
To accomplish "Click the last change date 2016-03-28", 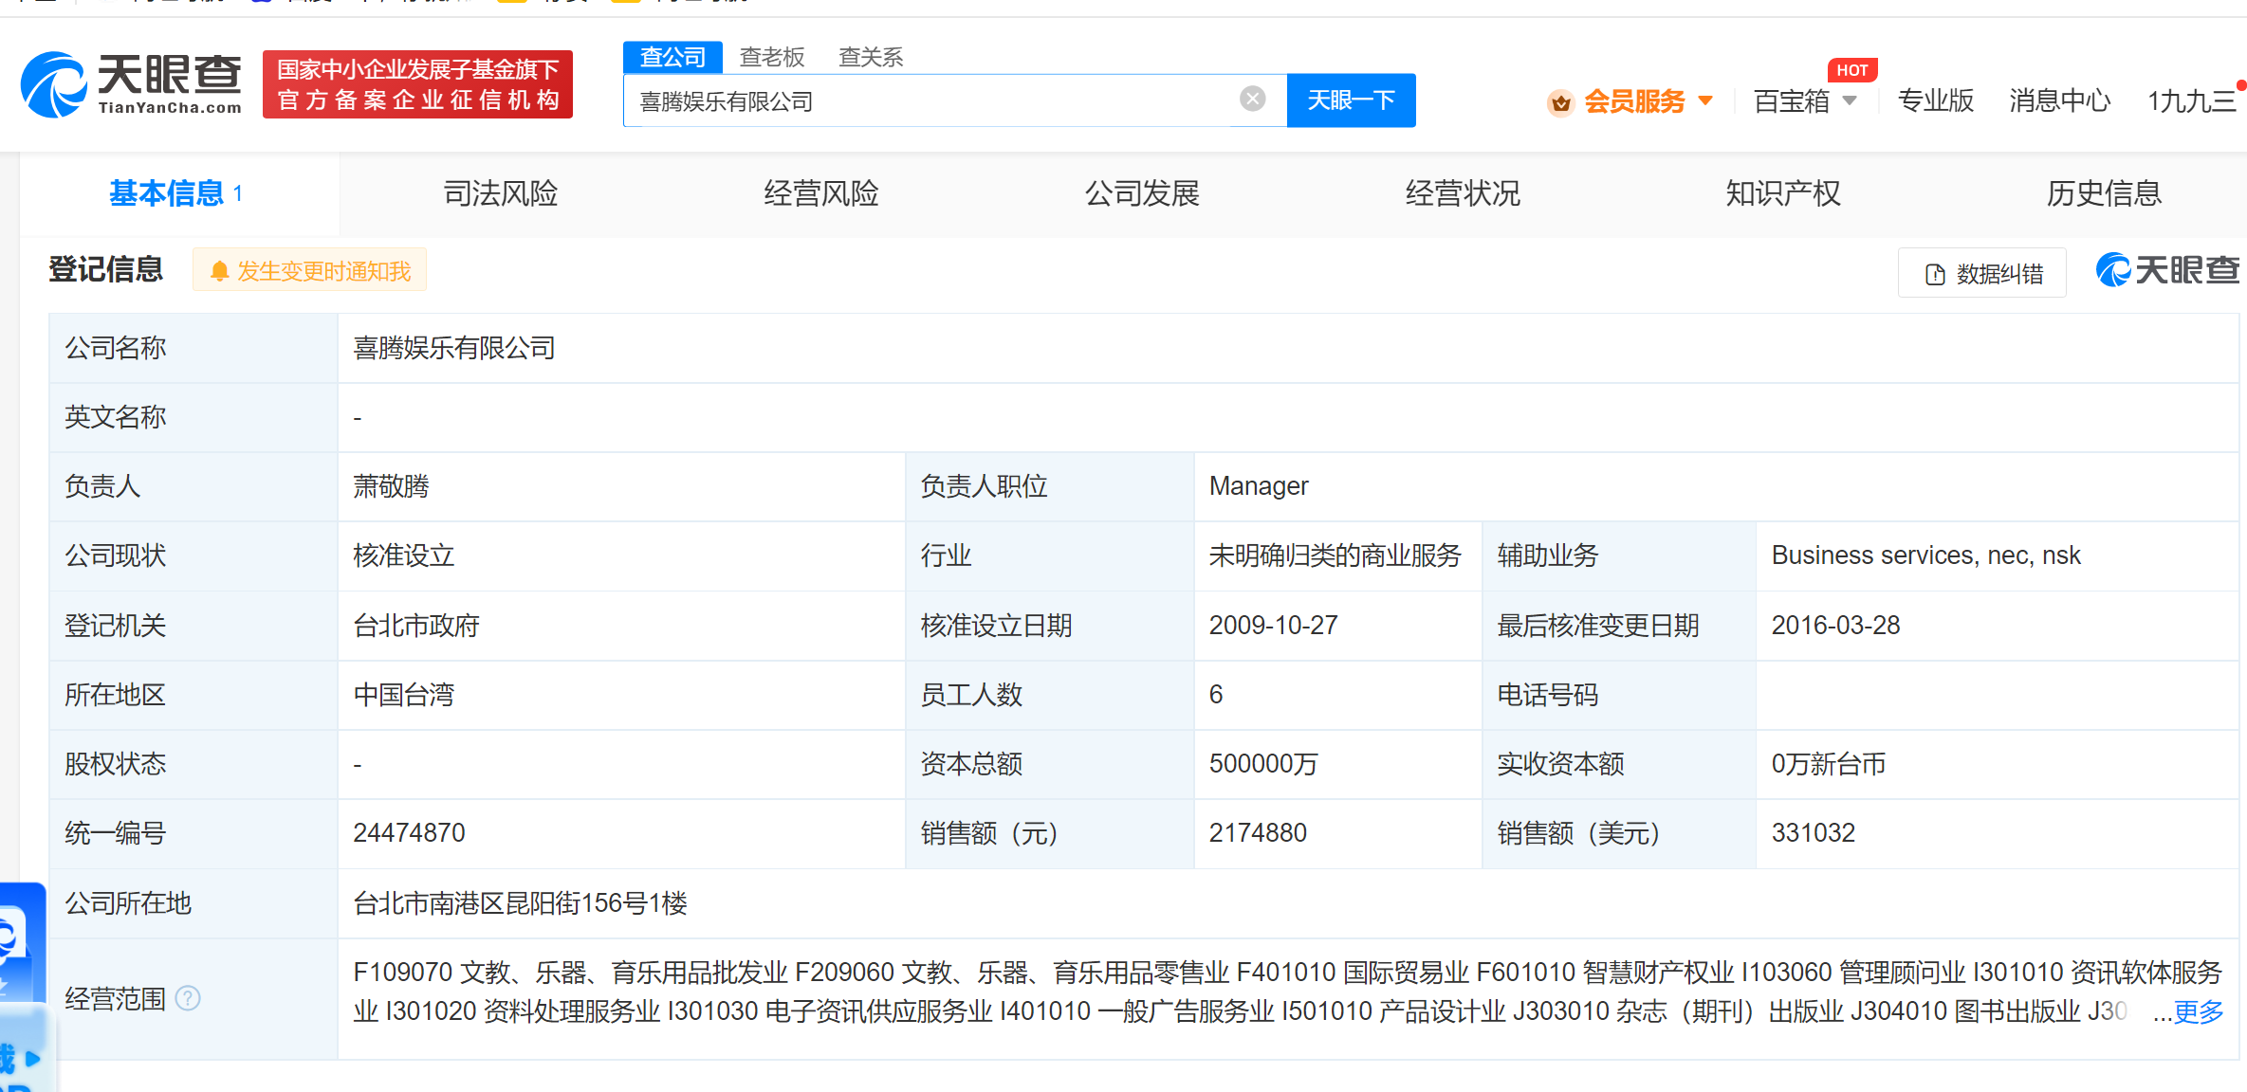I will click(x=1836, y=626).
